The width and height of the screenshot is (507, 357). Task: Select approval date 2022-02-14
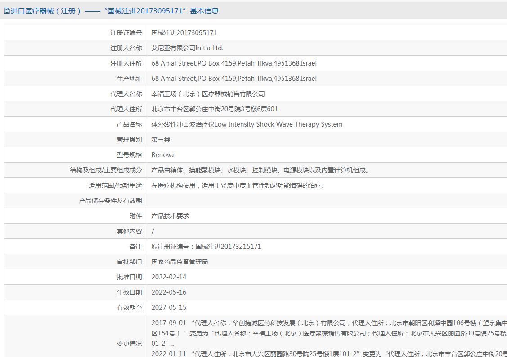169,277
